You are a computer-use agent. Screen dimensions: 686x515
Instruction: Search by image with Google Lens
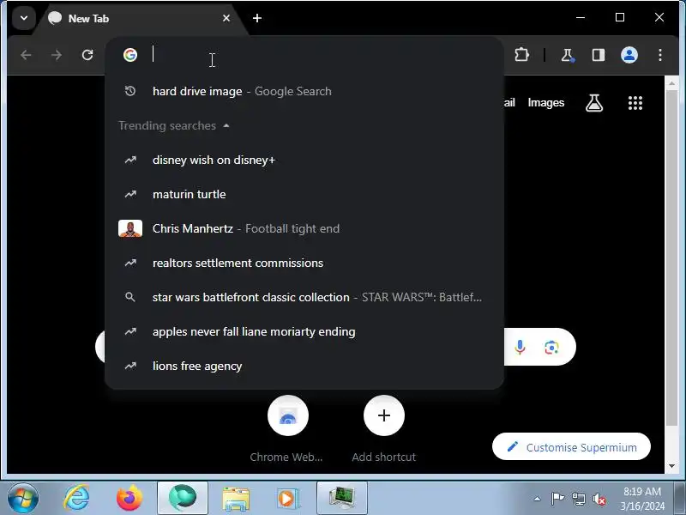(551, 348)
